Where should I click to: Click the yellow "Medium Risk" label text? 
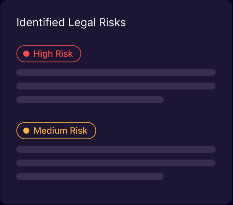coord(60,130)
